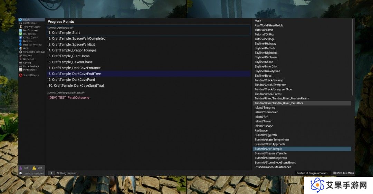Viewport: 373px width, 194px height.
Task: Select the Mio purple player icon
Action: click(21, 168)
